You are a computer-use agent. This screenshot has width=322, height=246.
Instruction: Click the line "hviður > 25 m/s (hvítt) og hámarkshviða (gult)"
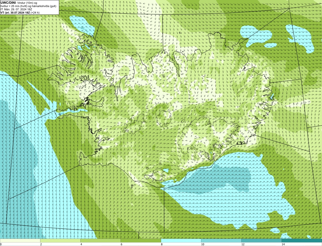[28, 6]
